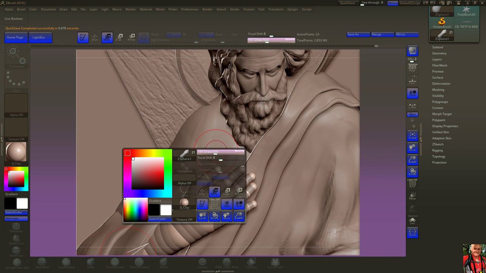Click the Frame icon on the right shelf
The height and width of the screenshot is (273, 486).
click(412, 135)
